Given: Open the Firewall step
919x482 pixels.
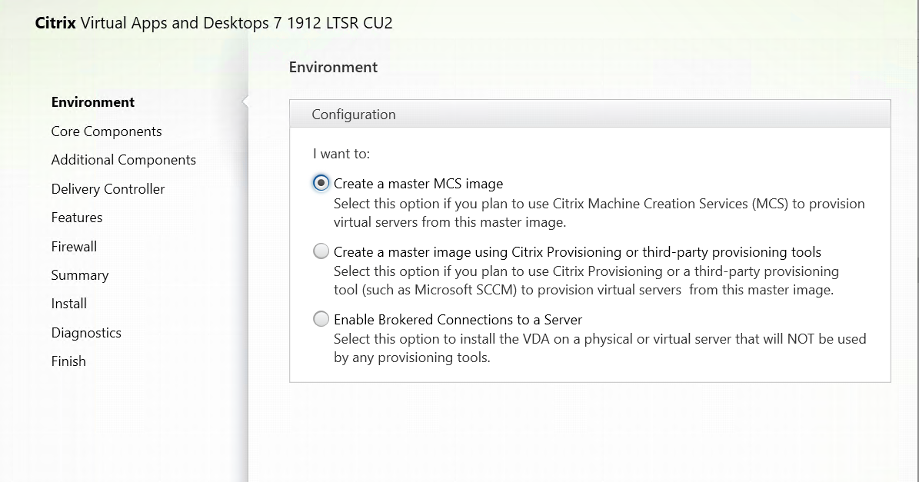Looking at the screenshot, I should coord(74,247).
